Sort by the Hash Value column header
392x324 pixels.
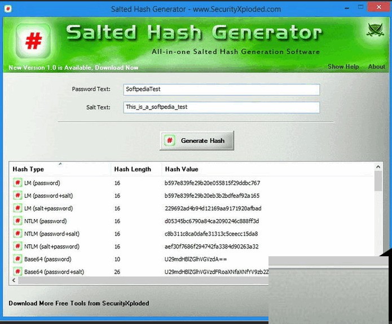click(x=267, y=169)
